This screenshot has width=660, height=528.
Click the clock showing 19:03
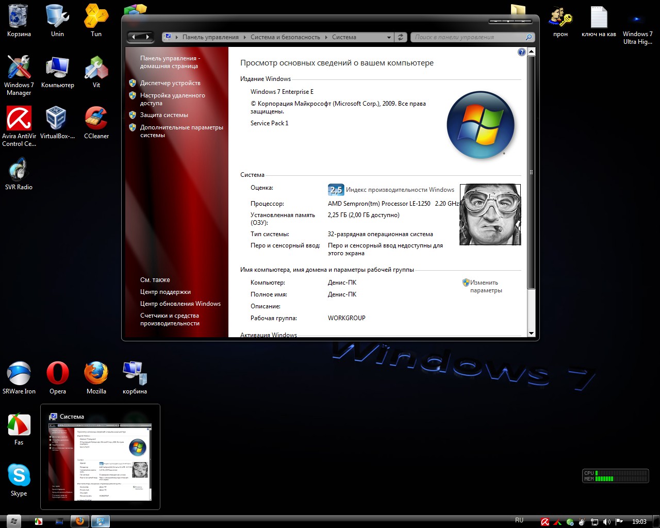tap(639, 522)
